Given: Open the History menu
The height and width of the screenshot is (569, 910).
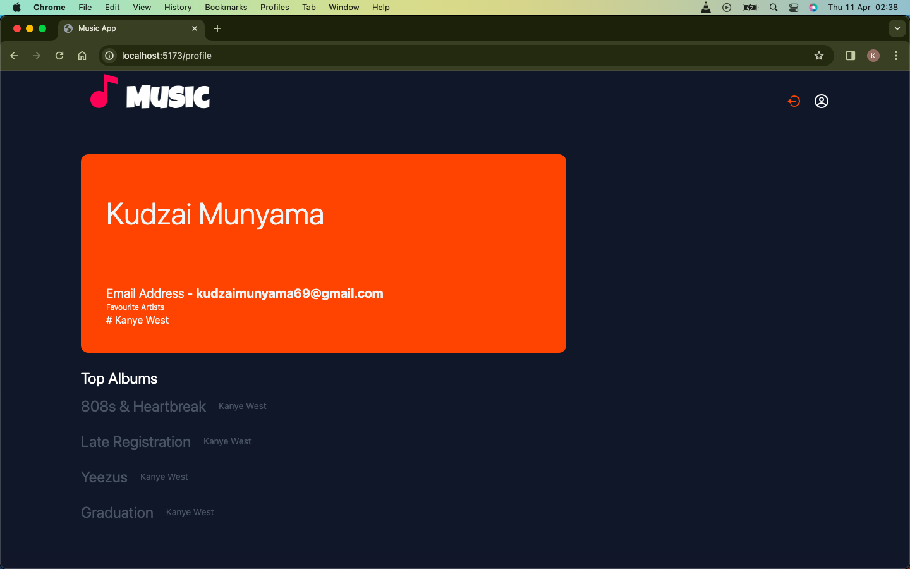Looking at the screenshot, I should click(x=178, y=8).
